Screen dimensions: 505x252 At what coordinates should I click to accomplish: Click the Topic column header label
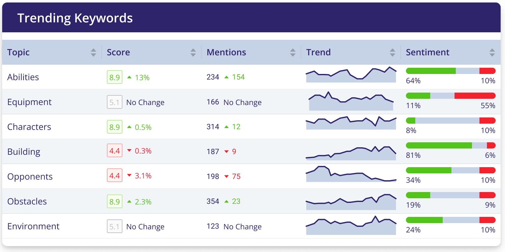click(x=18, y=52)
